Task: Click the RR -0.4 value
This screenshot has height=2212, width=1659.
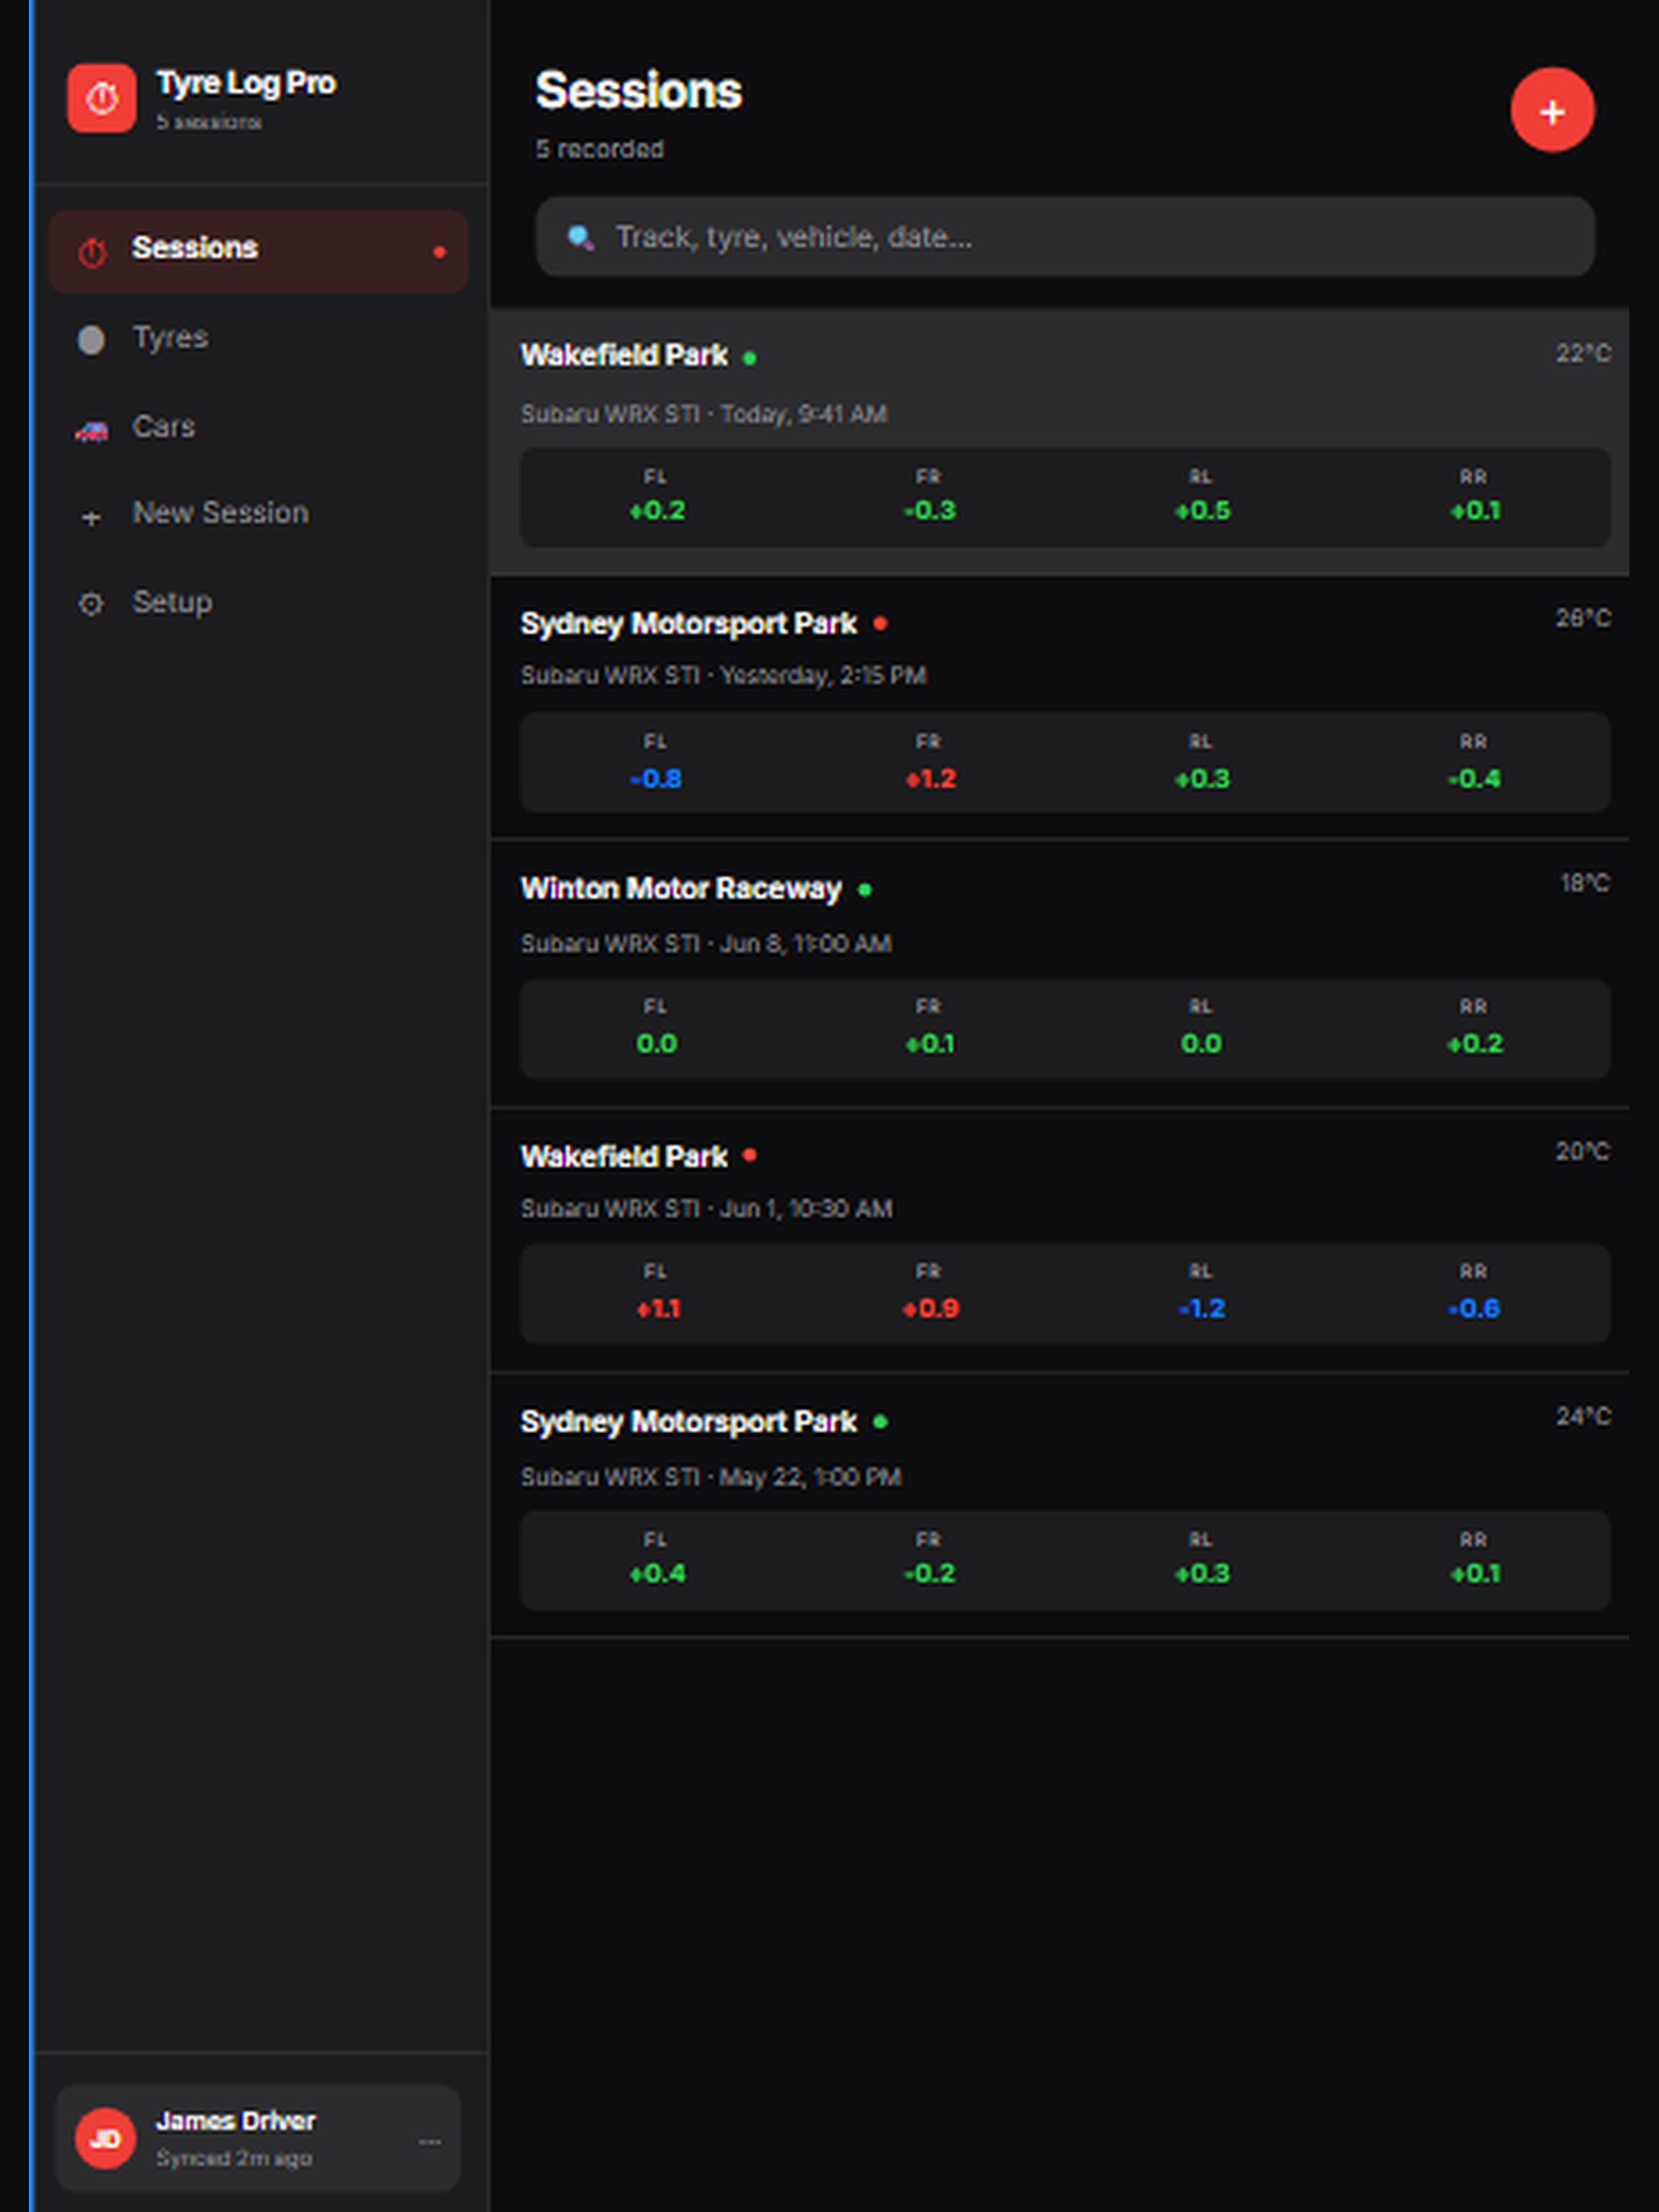Action: coord(1474,779)
